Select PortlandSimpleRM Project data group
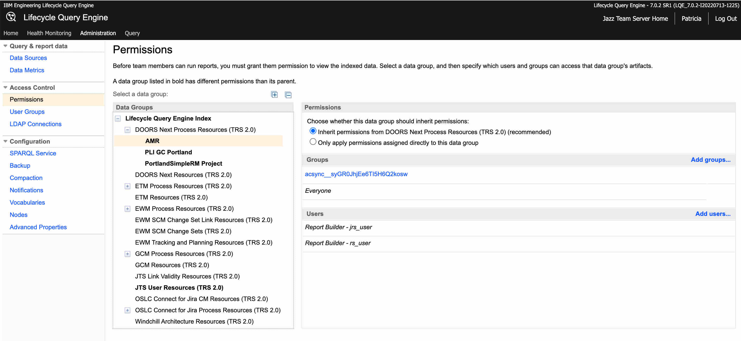This screenshot has width=741, height=341. point(183,164)
